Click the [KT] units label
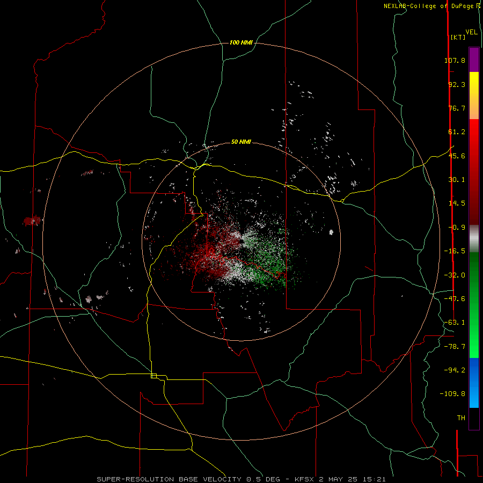Viewport: 483px width, 483px height. pos(458,37)
